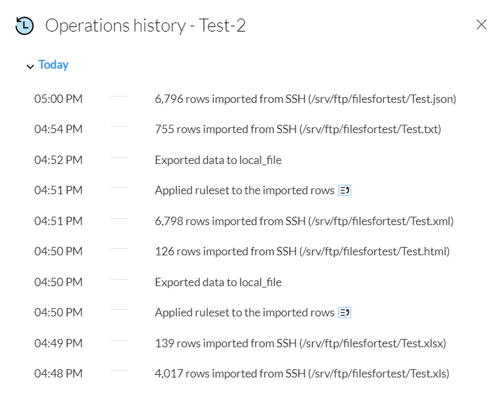The width and height of the screenshot is (497, 400).
Task: Click the Operations history - Test-2 title
Action: tap(145, 26)
